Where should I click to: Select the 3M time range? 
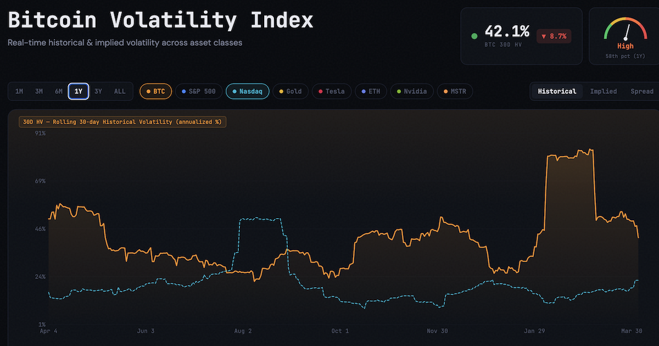click(39, 91)
